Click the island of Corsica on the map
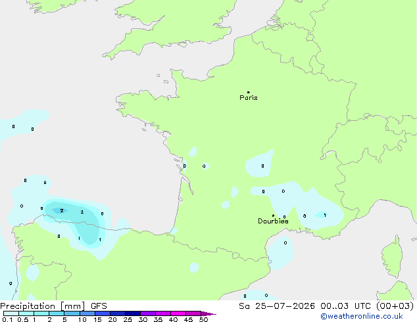 (392, 256)
